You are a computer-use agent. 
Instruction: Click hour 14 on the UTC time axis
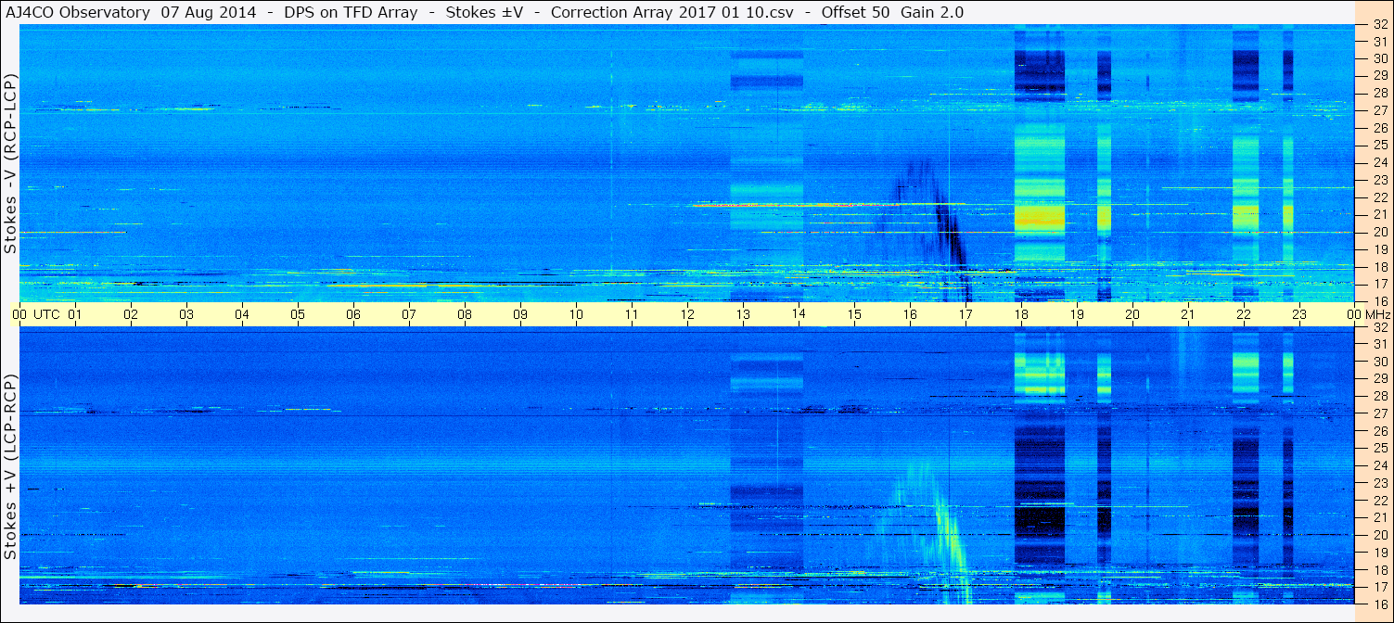[799, 314]
